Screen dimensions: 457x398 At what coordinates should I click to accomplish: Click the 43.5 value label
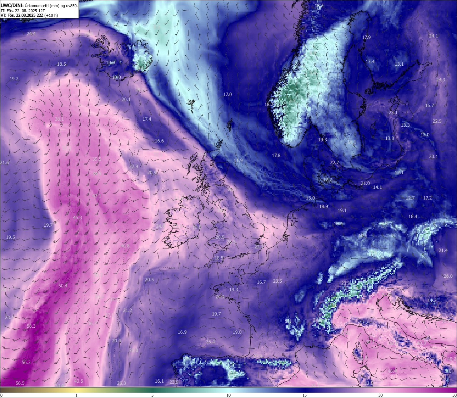coord(79,381)
